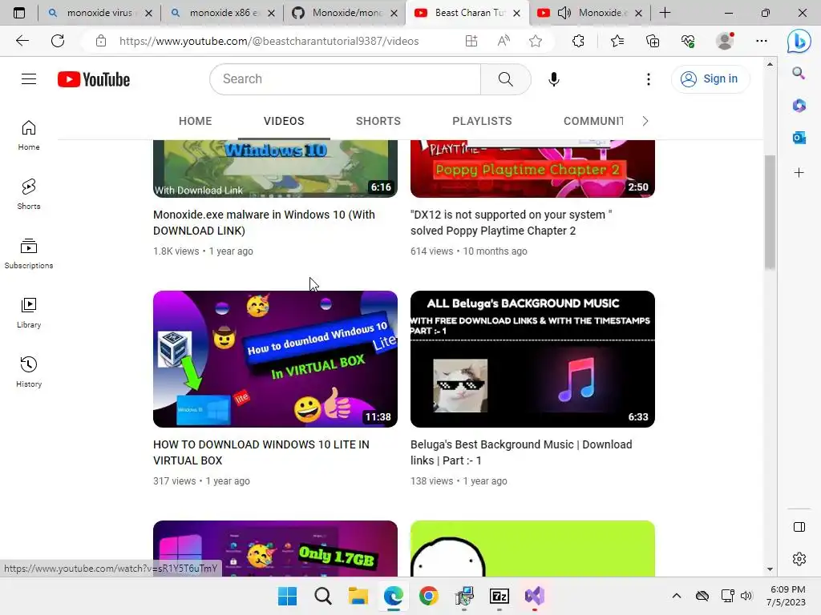Open Outlook in the Edge sidebar

pos(799,138)
